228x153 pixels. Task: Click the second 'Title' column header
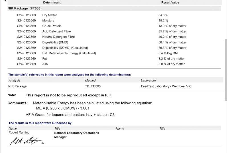[x=162, y=128]
